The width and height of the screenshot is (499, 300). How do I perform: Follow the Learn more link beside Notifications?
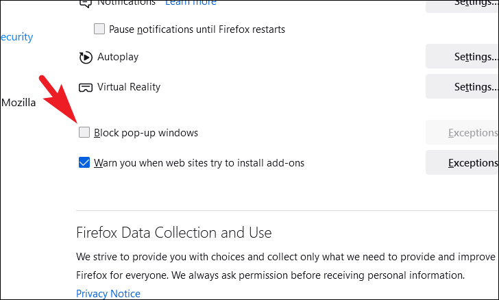tap(191, 3)
